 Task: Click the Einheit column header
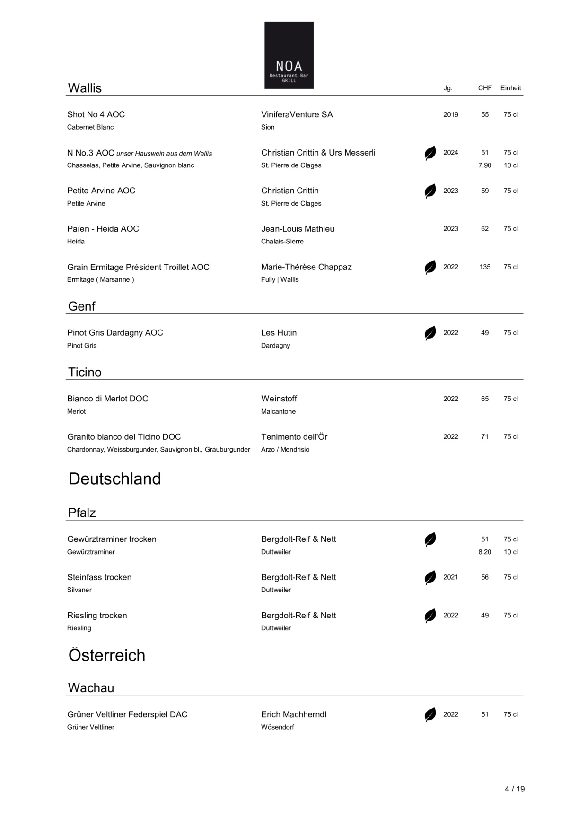(510, 88)
